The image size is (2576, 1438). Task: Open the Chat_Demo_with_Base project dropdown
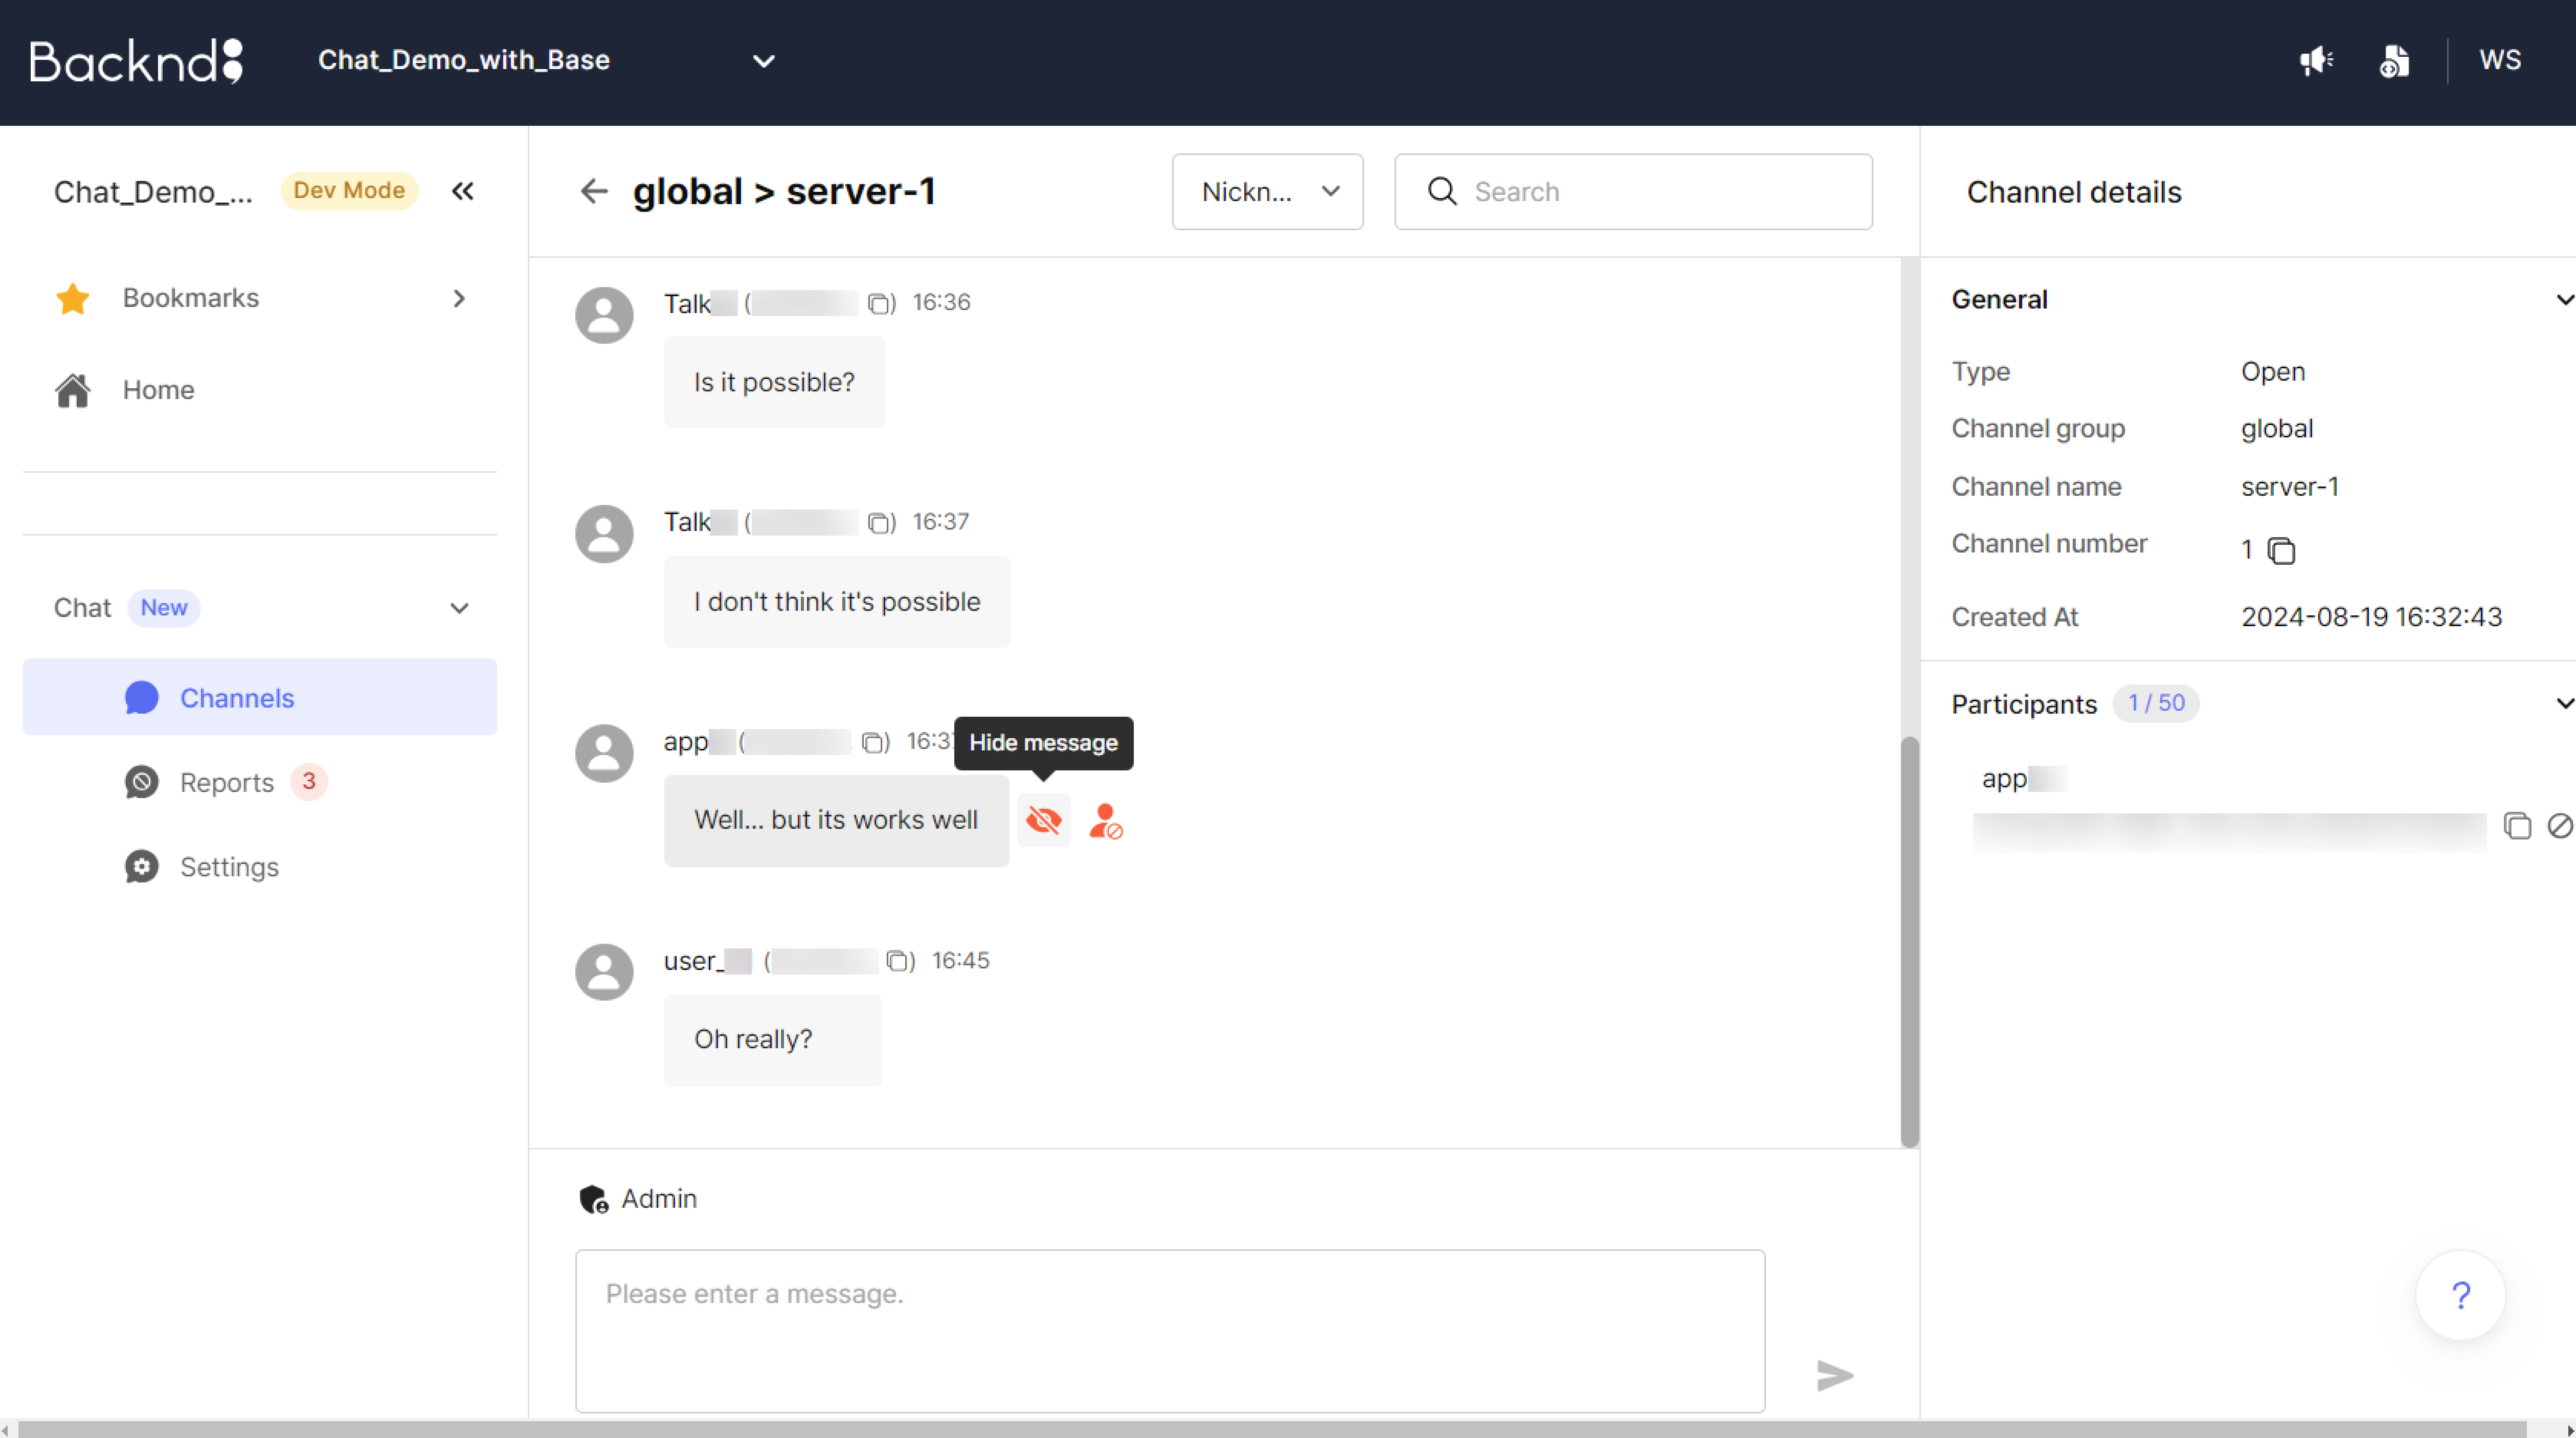pyautogui.click(x=546, y=61)
